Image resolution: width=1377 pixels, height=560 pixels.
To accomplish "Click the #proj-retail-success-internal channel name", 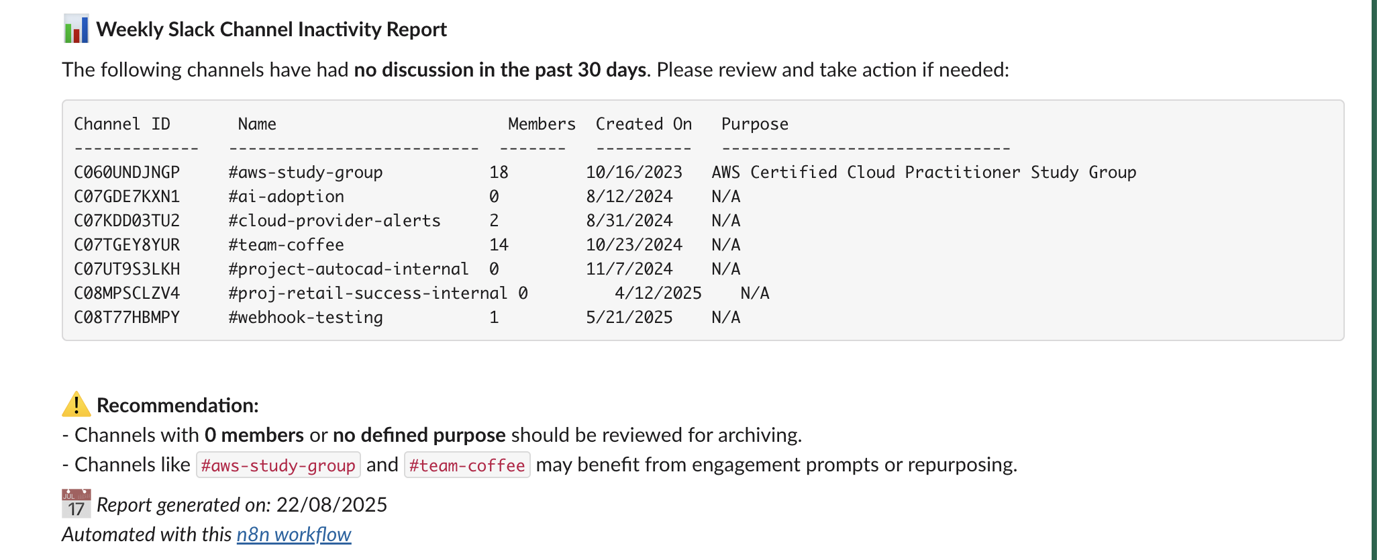I will click(x=368, y=293).
